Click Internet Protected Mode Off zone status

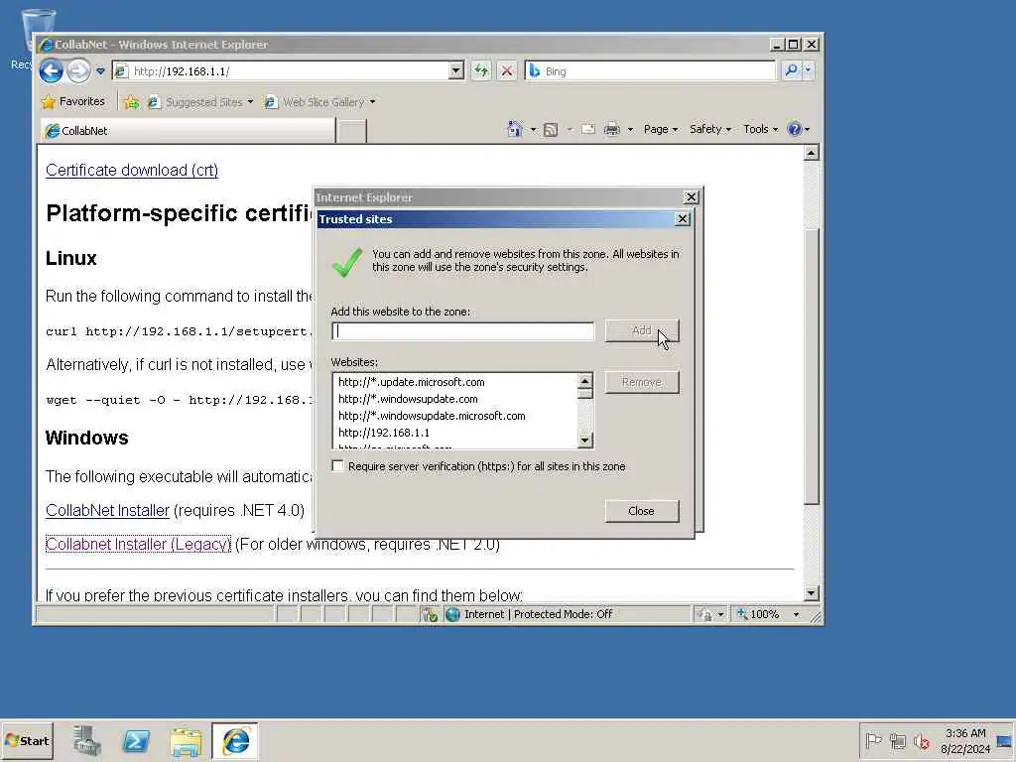[x=538, y=614]
